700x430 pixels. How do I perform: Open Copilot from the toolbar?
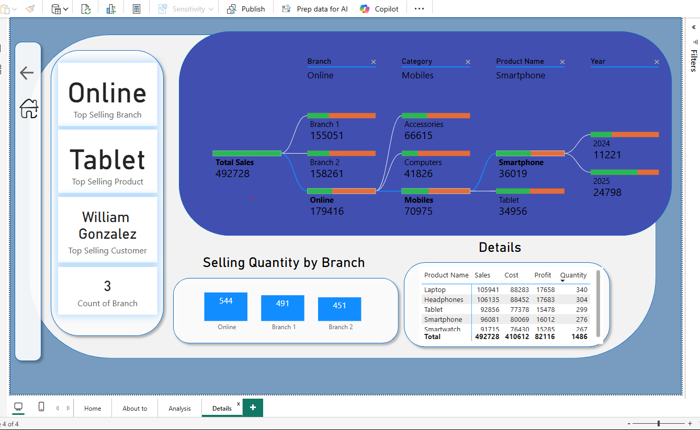pos(379,9)
